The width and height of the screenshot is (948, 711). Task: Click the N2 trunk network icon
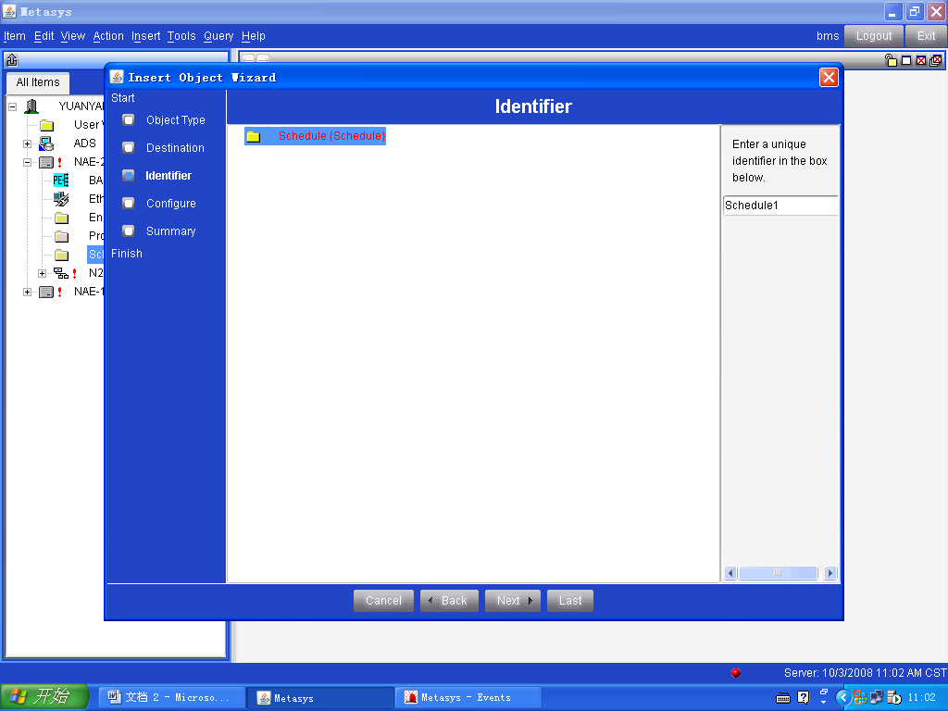[x=61, y=273]
